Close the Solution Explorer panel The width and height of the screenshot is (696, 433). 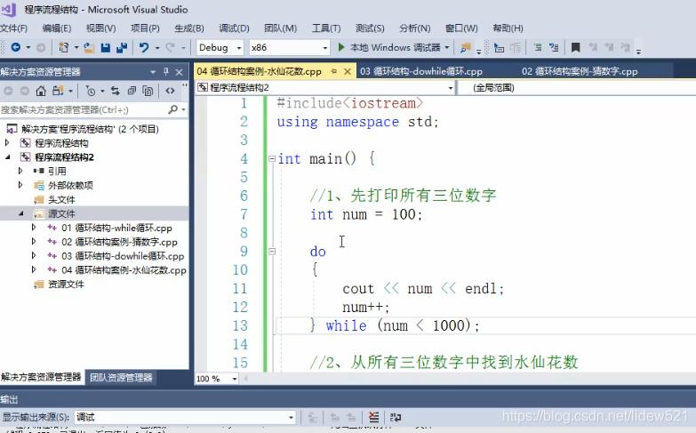point(179,72)
